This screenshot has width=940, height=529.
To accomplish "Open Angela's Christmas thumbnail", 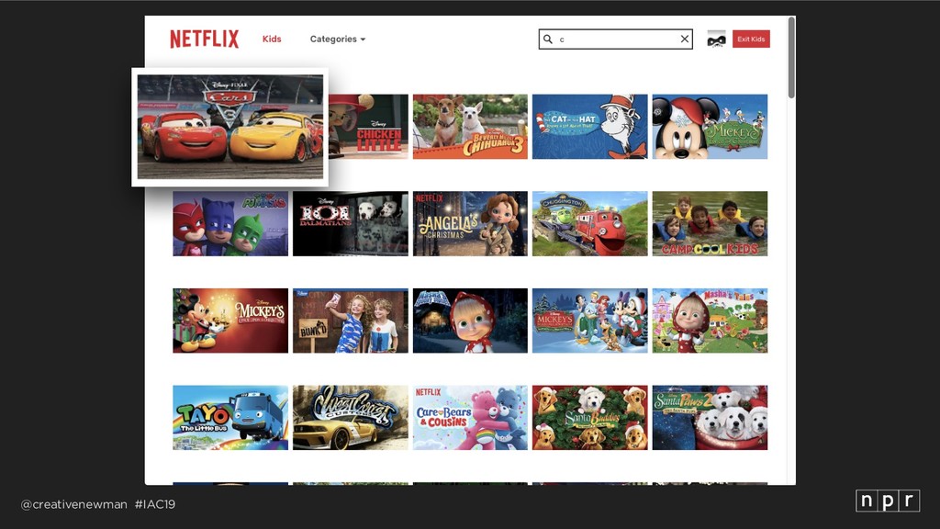I will (470, 224).
